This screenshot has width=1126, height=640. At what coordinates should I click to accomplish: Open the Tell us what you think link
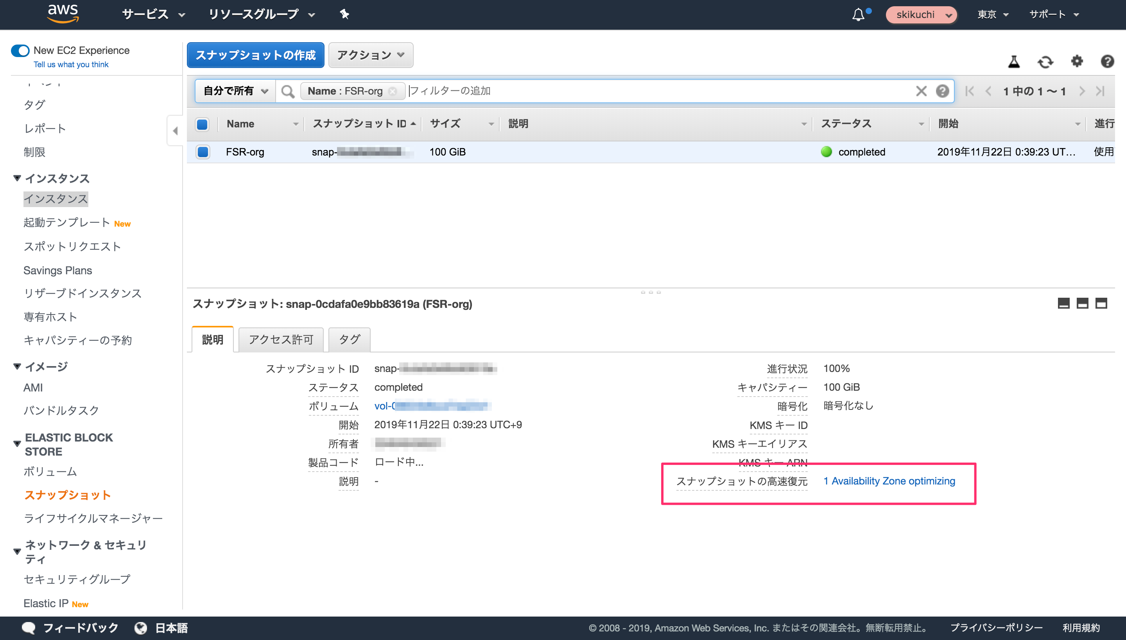point(71,64)
